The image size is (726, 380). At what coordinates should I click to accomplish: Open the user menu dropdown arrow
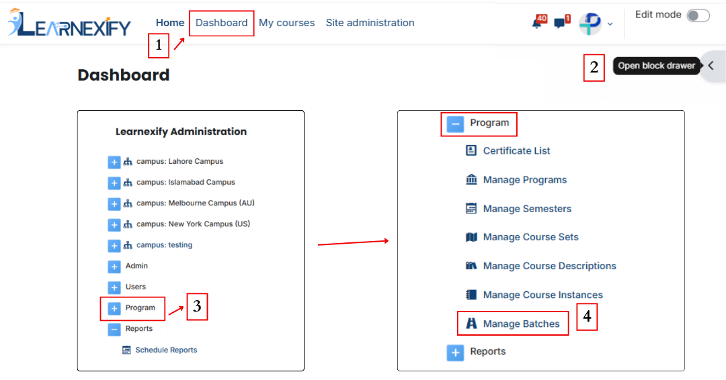click(x=610, y=24)
